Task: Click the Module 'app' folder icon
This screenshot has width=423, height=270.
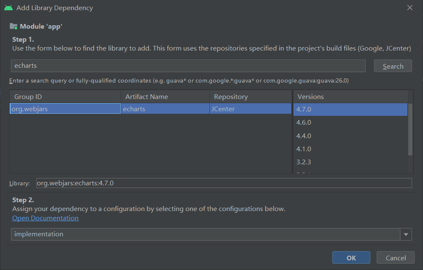Action: (x=14, y=27)
